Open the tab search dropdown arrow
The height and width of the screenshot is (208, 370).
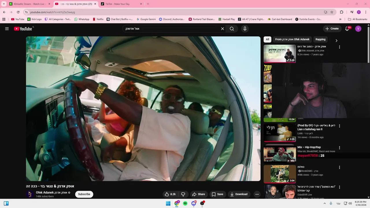pos(4,4)
